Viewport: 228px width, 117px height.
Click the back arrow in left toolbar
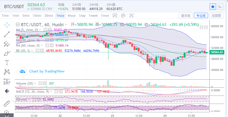[x=7, y=91]
